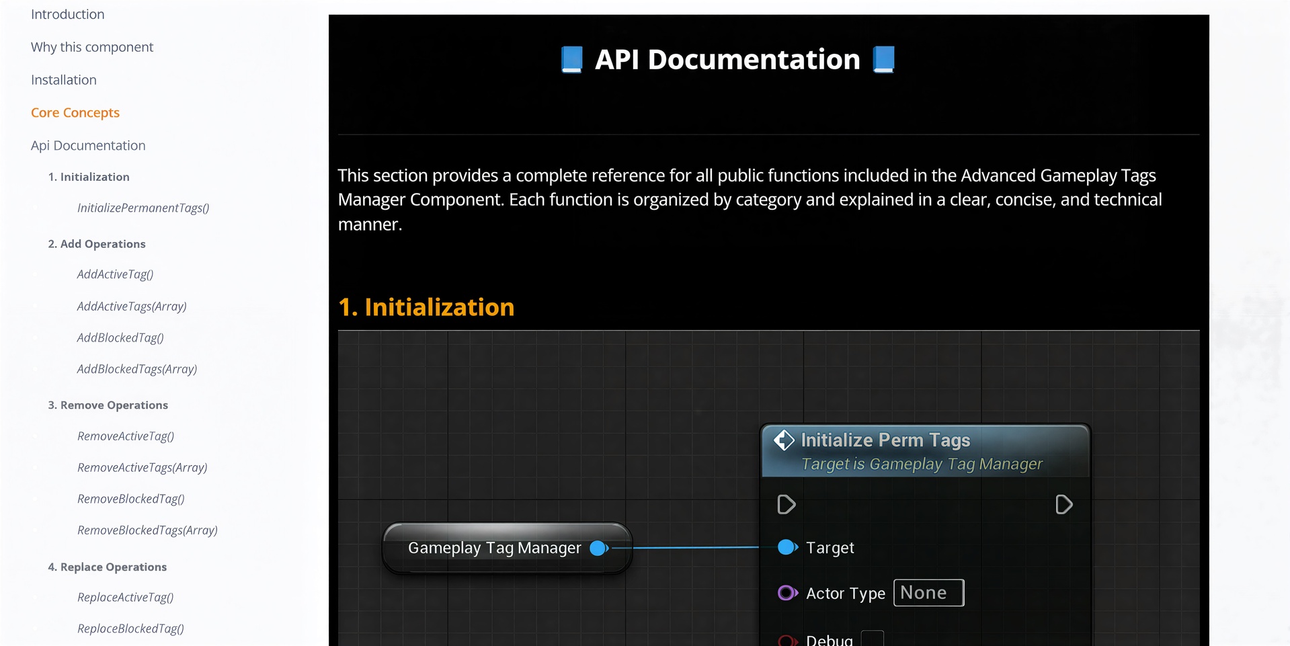Jump to 3. Remove Operations

(108, 405)
